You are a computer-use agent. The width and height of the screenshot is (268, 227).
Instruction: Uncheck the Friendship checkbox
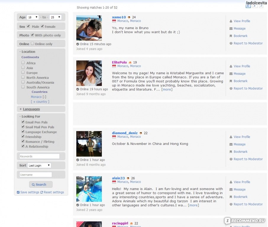click(23, 136)
